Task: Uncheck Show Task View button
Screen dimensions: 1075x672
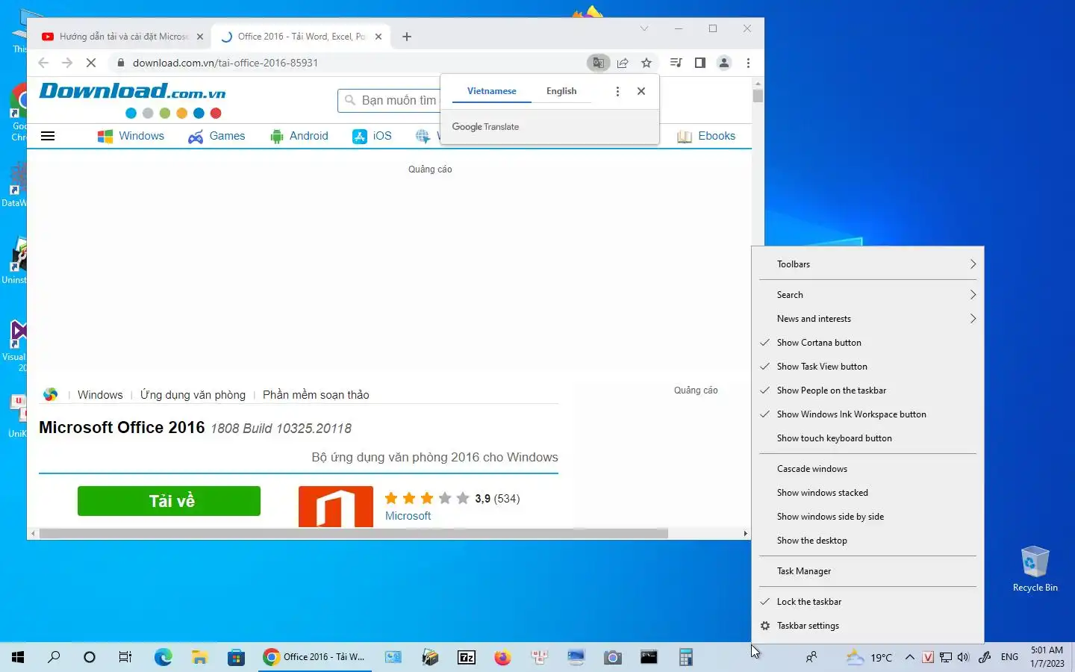Action: coord(867,367)
